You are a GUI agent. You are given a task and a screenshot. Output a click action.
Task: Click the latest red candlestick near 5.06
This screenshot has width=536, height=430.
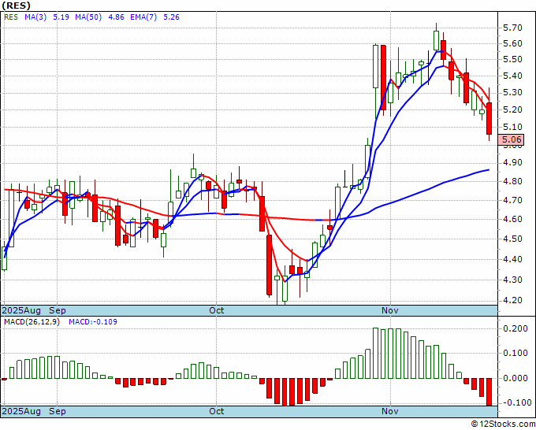point(489,118)
